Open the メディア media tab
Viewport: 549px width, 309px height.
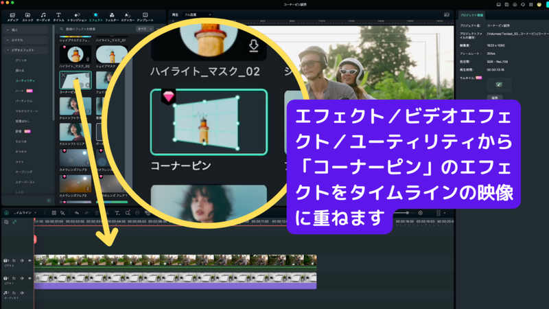[x=12, y=17]
